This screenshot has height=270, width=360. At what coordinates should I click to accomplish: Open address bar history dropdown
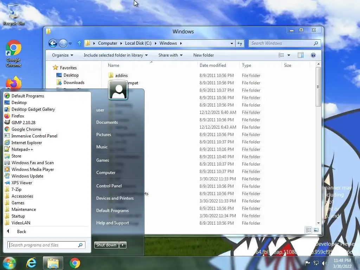point(232,43)
